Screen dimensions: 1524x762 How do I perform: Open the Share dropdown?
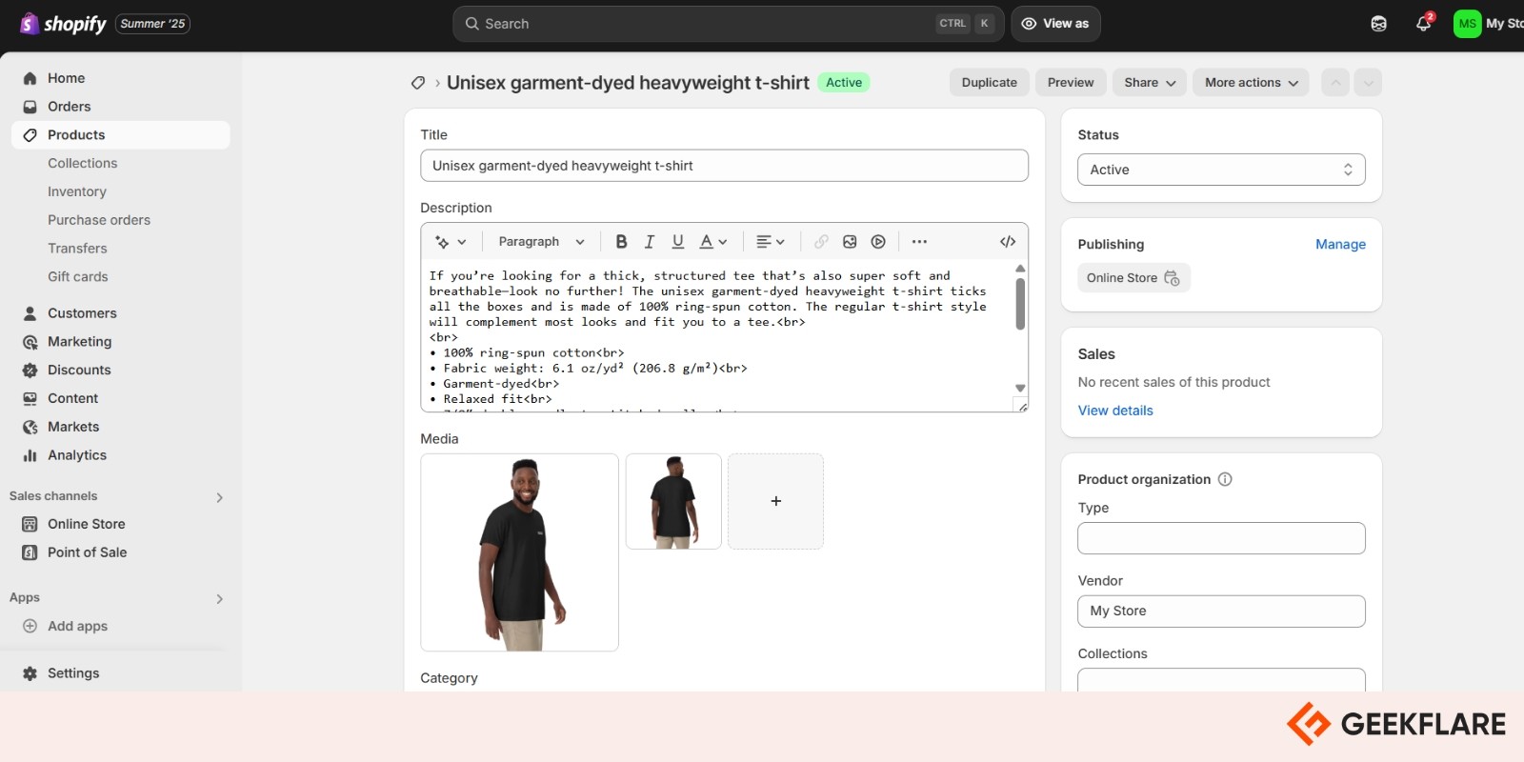click(x=1150, y=83)
